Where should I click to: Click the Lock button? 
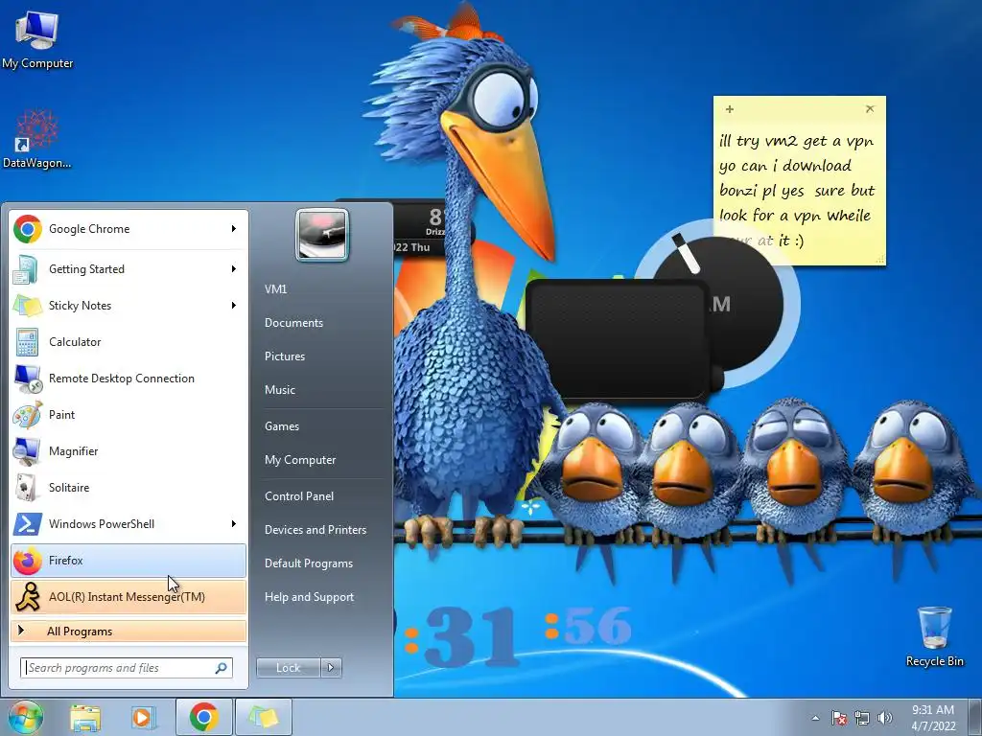tap(288, 668)
